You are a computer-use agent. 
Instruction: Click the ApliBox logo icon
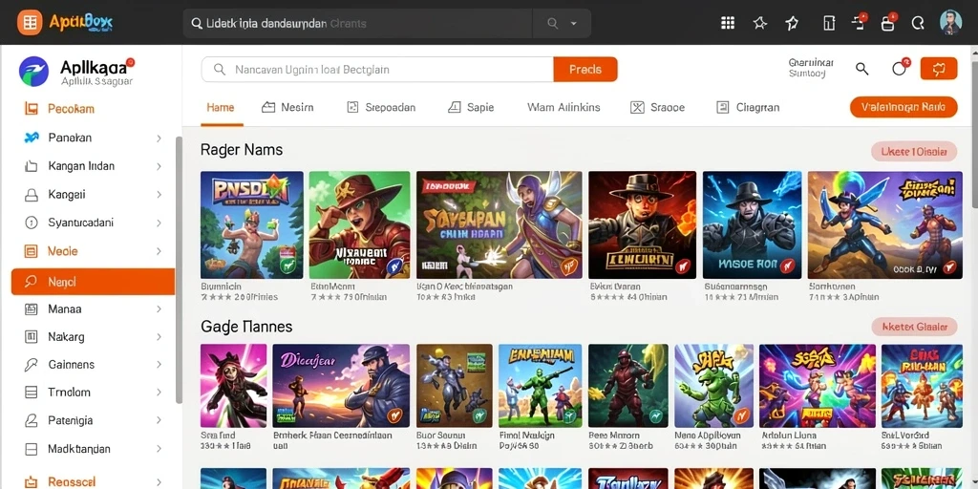(x=30, y=23)
